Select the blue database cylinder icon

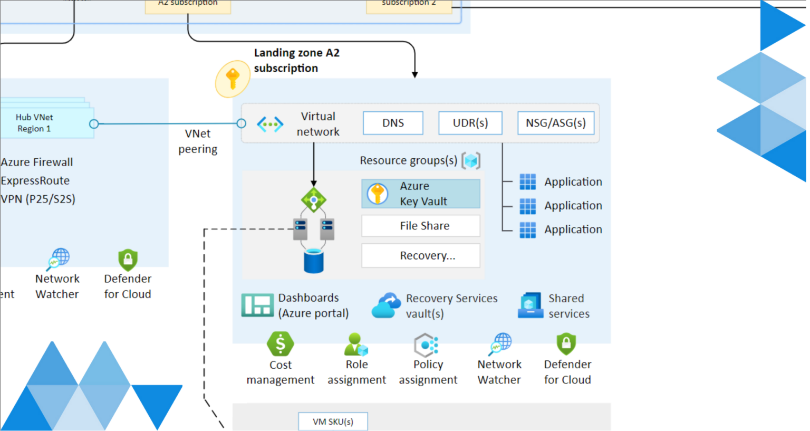coord(314,261)
